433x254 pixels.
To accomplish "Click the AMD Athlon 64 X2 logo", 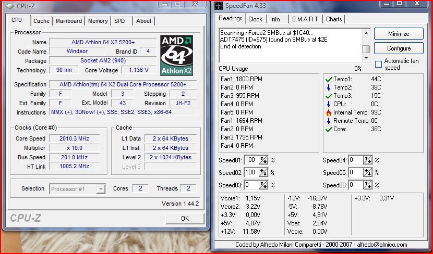I will point(177,55).
